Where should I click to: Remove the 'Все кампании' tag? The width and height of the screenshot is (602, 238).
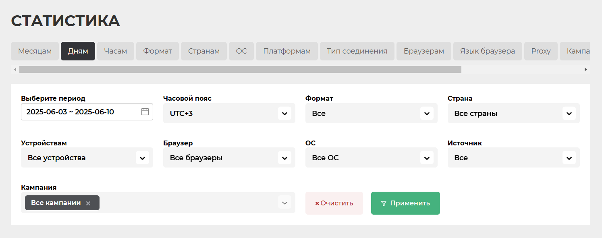(88, 203)
